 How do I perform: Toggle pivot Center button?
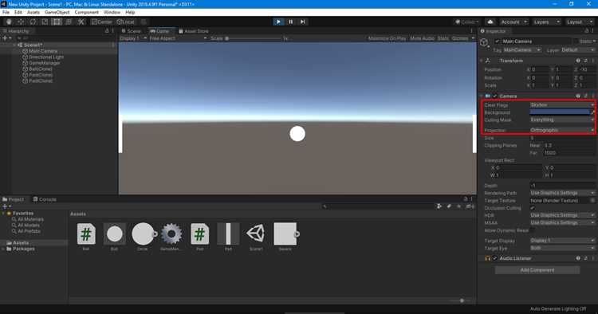click(102, 22)
